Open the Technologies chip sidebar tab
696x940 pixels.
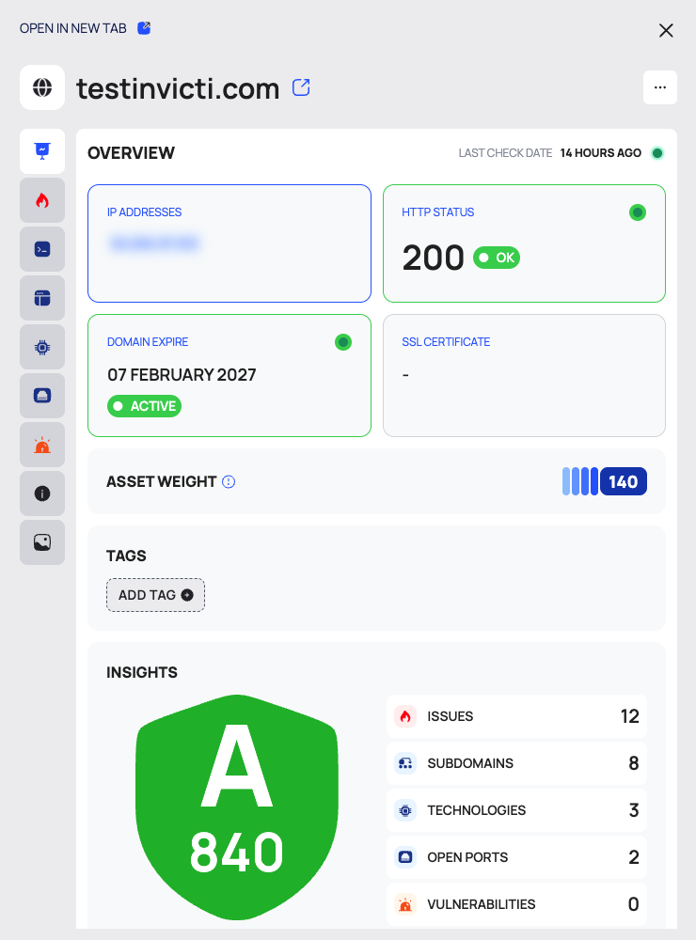pos(42,347)
